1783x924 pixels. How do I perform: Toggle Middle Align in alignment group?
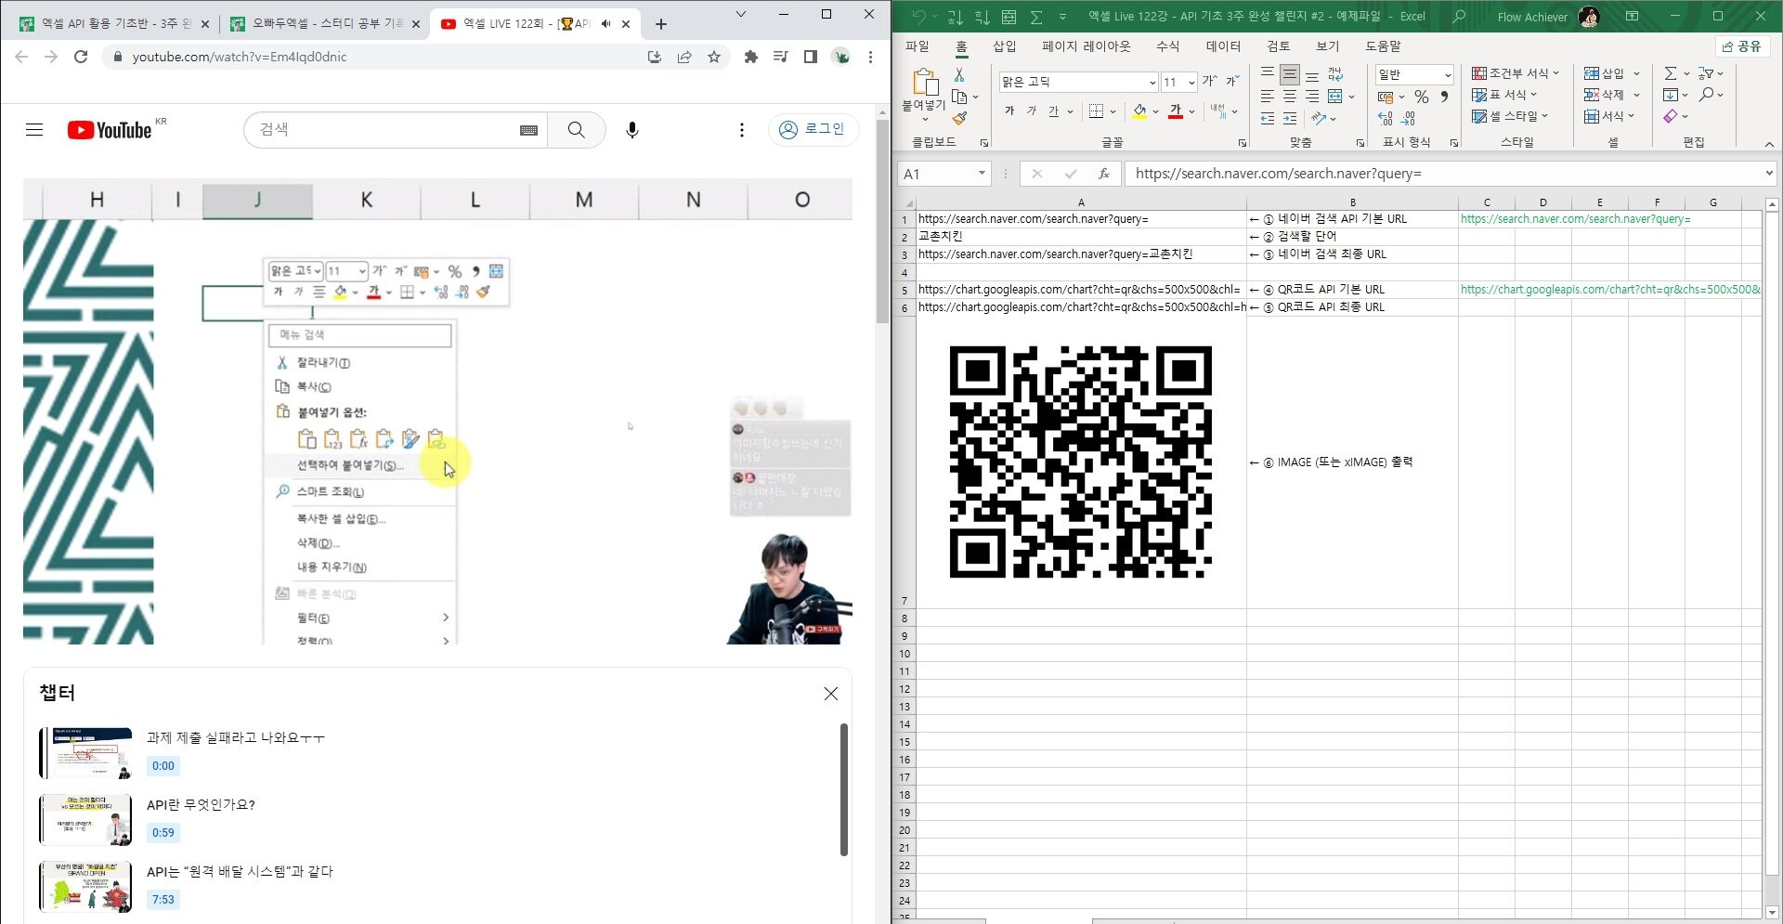click(x=1290, y=74)
